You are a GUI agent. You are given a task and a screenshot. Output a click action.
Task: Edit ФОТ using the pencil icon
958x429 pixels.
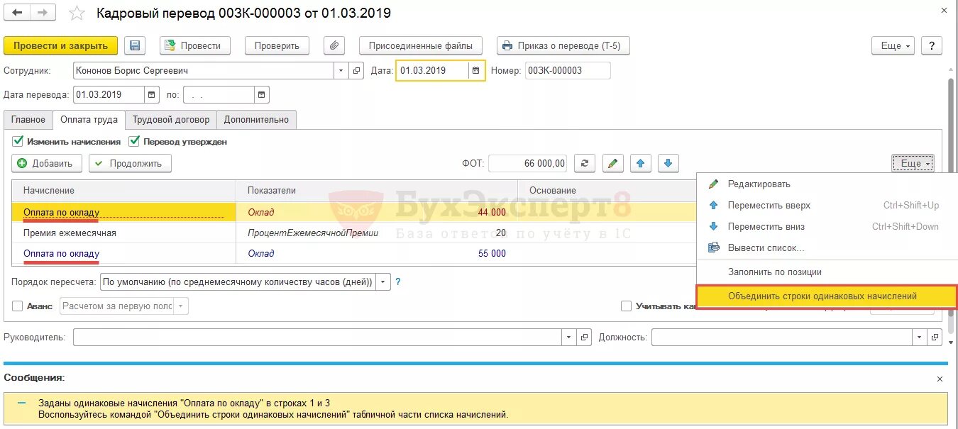coord(612,163)
